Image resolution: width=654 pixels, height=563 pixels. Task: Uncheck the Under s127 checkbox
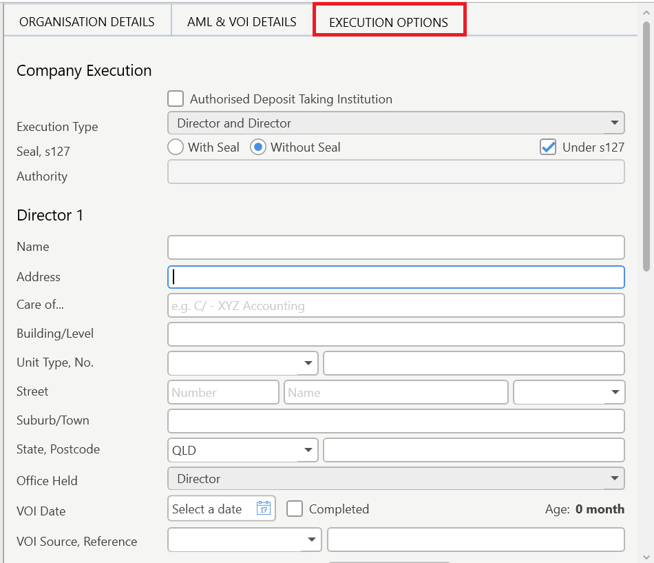[548, 147]
